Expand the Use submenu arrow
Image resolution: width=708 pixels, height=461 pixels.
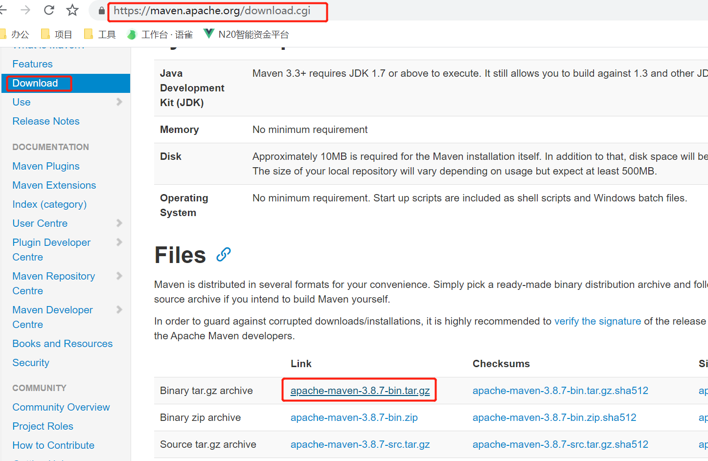[119, 102]
